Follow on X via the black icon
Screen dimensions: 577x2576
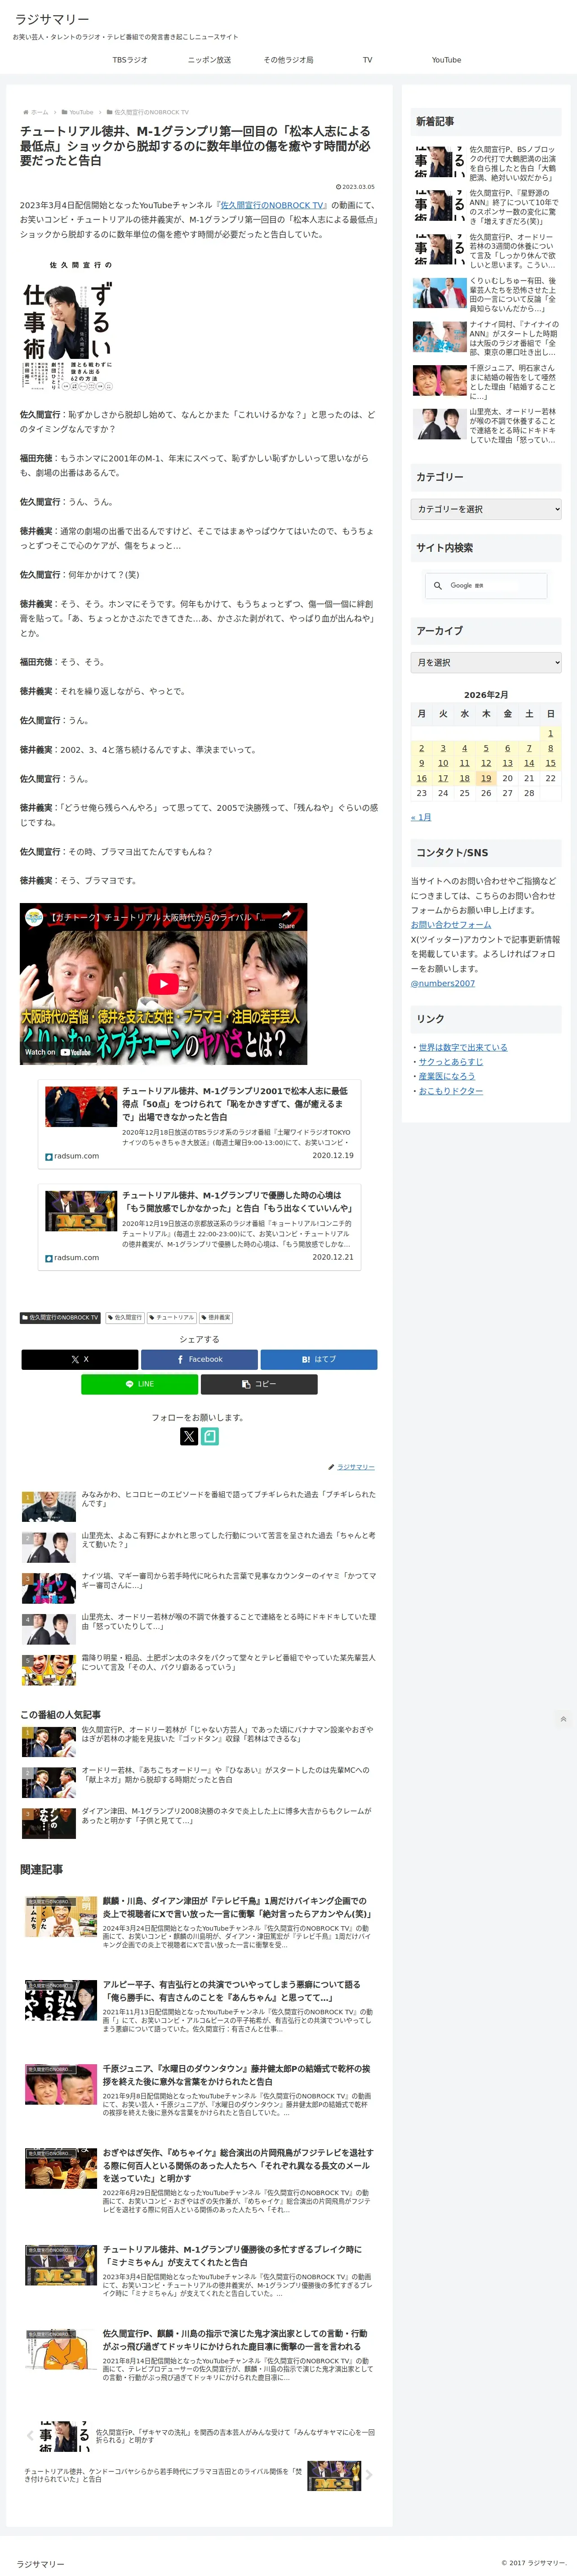pos(189,1436)
